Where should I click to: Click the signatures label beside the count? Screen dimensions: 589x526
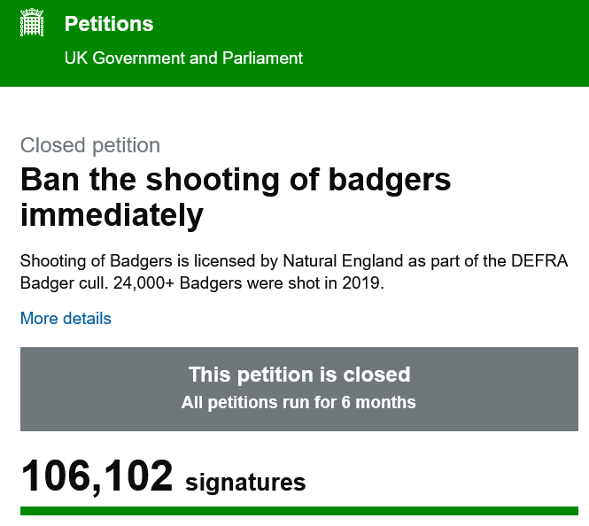245,483
